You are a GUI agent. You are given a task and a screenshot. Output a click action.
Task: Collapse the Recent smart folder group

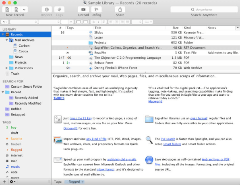click(x=3, y=92)
